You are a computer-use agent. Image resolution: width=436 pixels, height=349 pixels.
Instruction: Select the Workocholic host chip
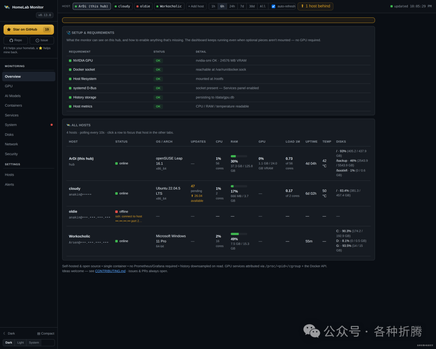click(x=169, y=6)
